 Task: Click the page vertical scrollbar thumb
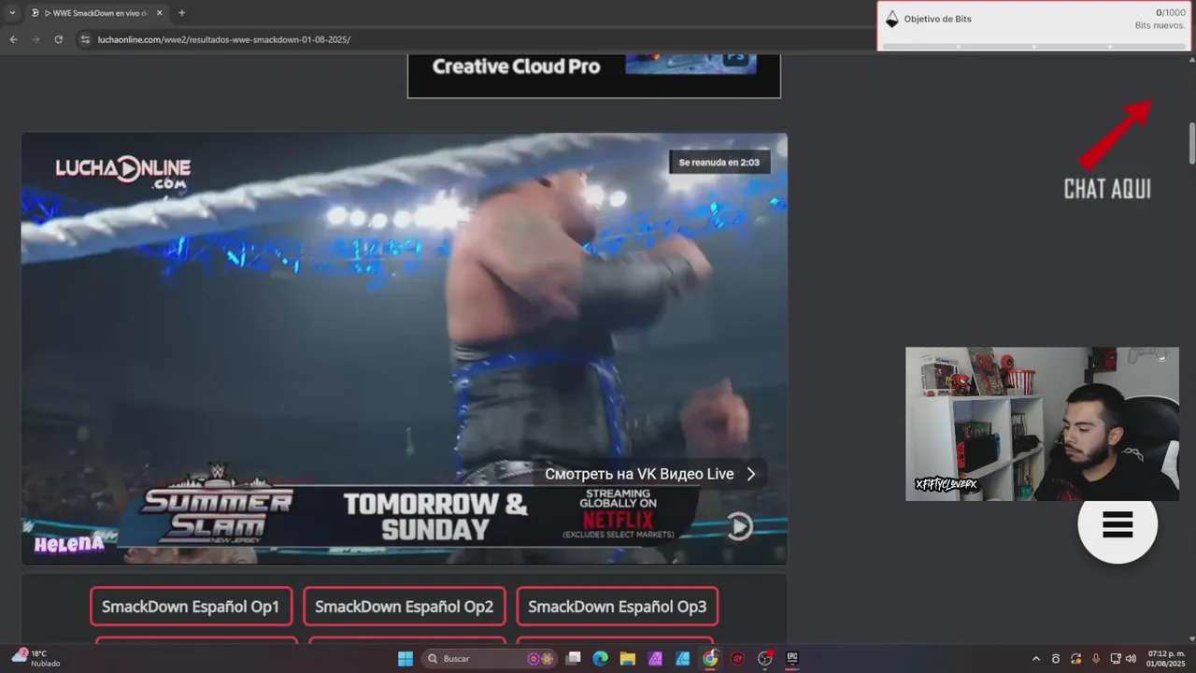tap(1191, 143)
